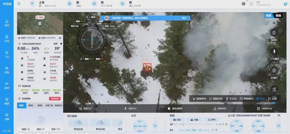Click the camera FPV button

point(211,120)
